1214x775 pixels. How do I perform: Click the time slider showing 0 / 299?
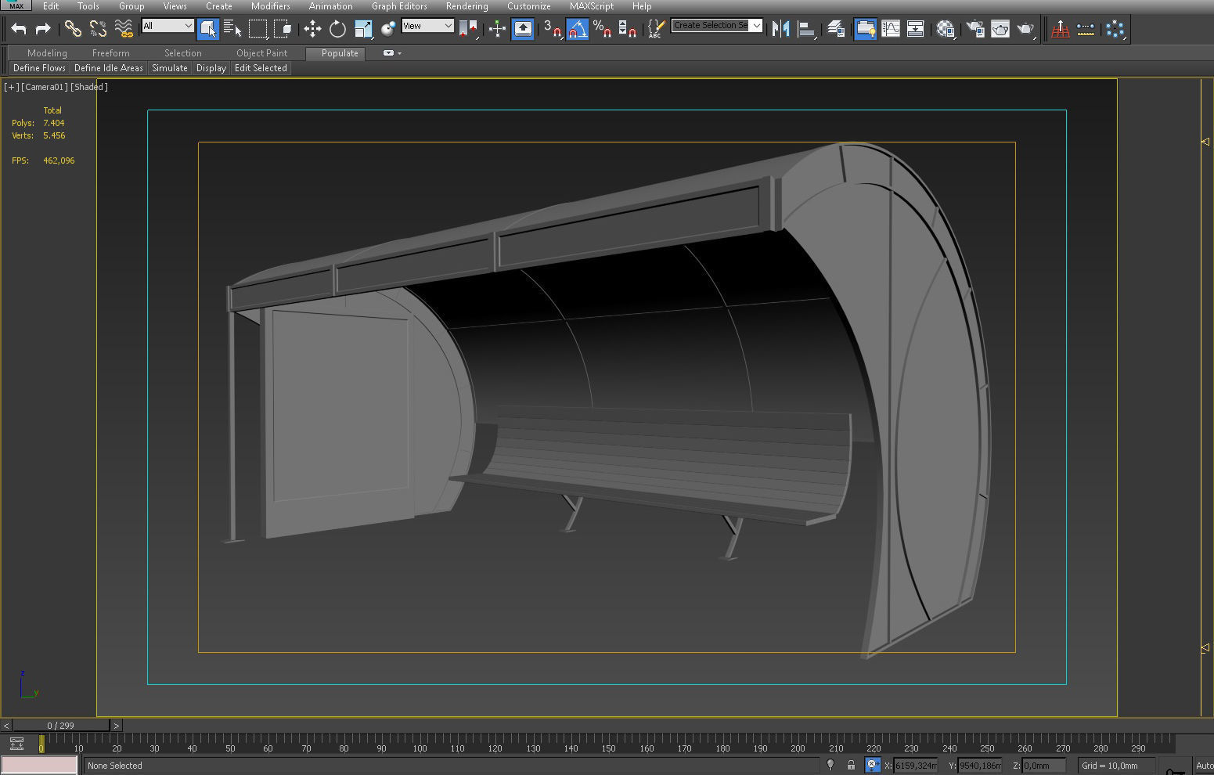(60, 726)
